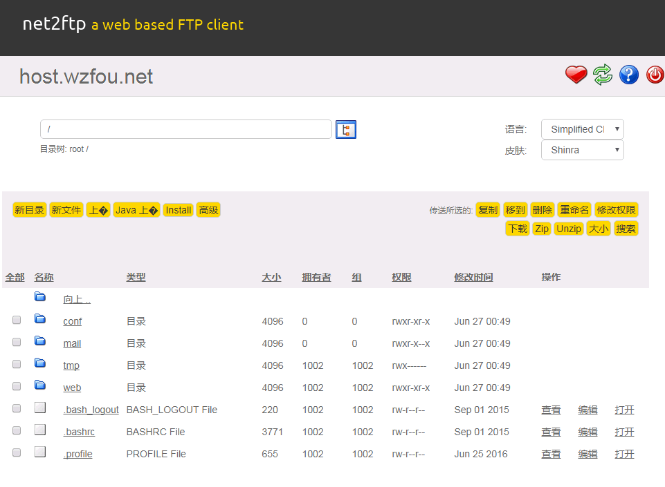Click 编辑 edit for .bashrc

point(587,432)
